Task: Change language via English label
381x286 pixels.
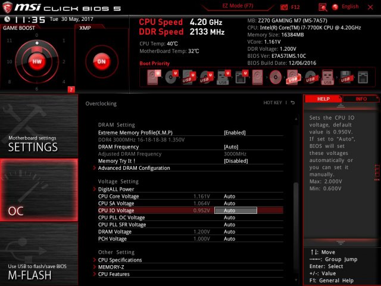Action: [350, 7]
